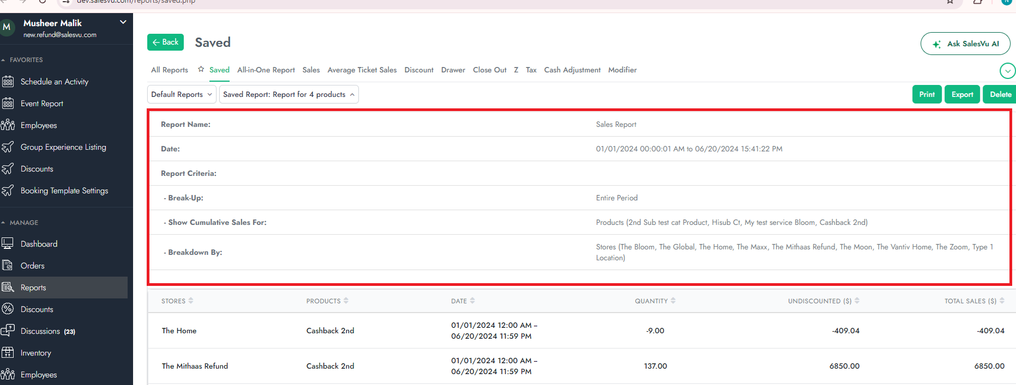The image size is (1016, 385).
Task: Print the saved report
Action: [x=927, y=94]
